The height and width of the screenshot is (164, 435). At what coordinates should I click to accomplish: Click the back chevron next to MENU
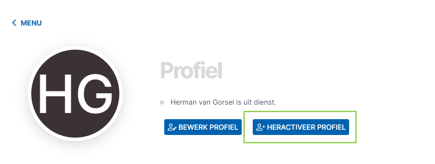[14, 23]
